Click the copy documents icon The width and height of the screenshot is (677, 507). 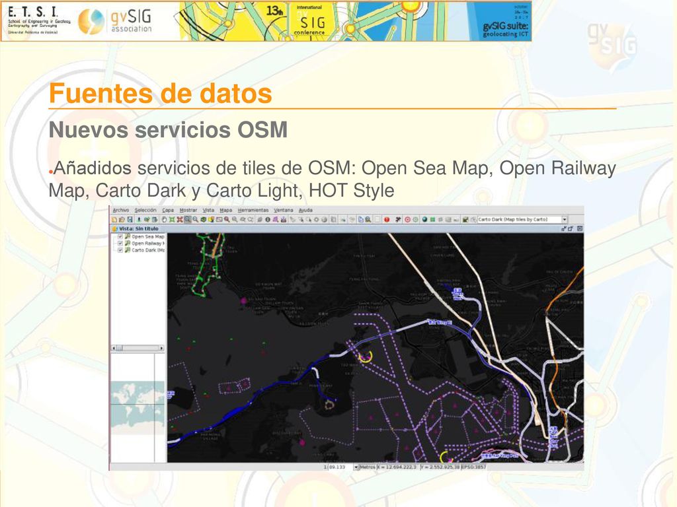coord(360,220)
